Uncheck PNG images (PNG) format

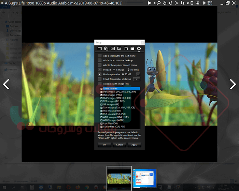point(101,95)
